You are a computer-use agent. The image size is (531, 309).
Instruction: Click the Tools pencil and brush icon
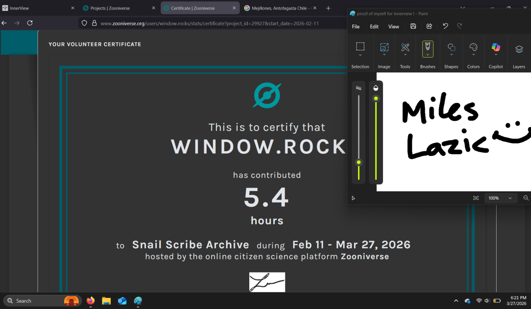(405, 48)
